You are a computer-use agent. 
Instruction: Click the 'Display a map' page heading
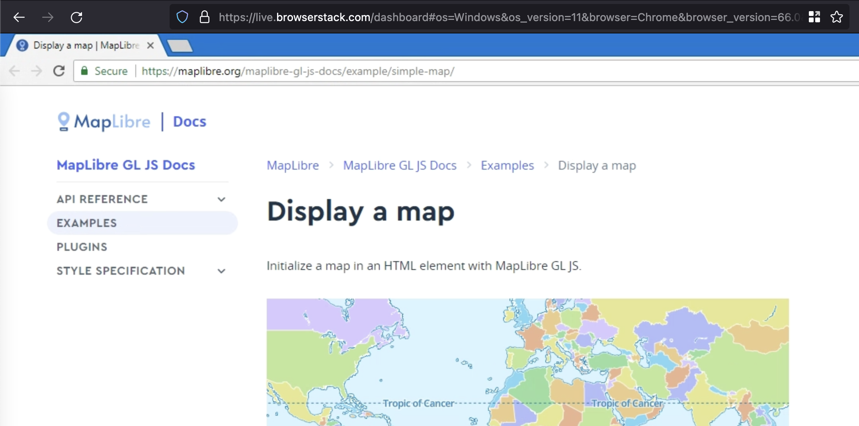[x=361, y=211]
